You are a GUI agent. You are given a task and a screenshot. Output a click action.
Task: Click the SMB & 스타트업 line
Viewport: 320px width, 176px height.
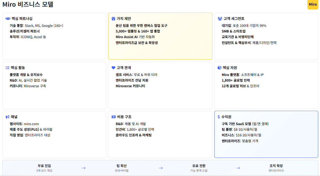point(234,31)
